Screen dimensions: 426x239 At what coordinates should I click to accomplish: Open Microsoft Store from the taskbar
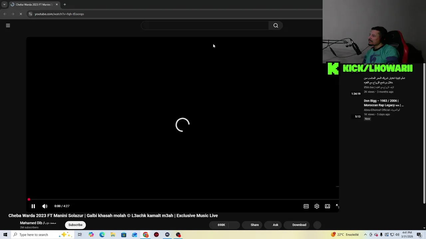click(124, 235)
